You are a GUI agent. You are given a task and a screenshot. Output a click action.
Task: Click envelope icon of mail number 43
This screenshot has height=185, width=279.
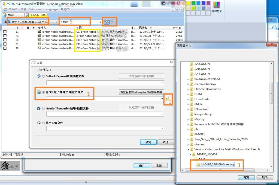coord(39,36)
